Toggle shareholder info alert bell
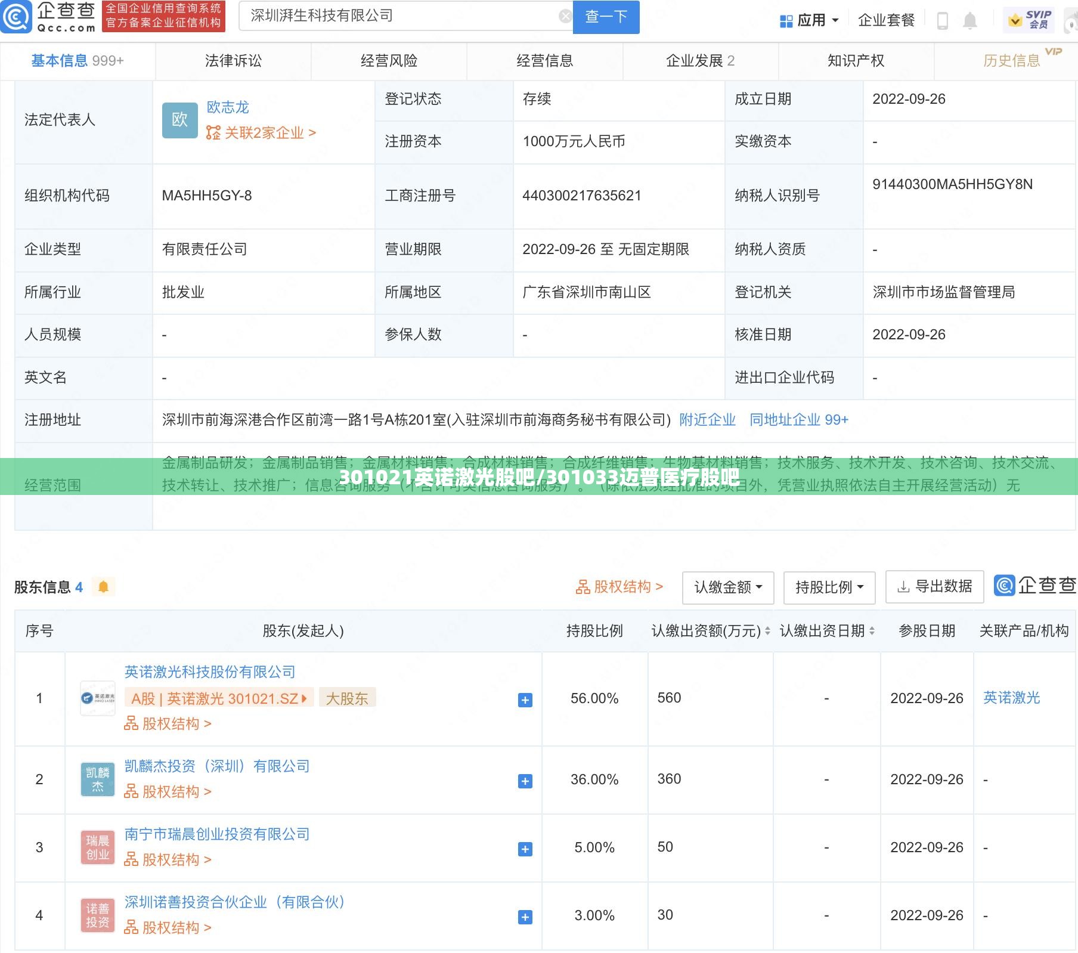The width and height of the screenshot is (1078, 953). (x=103, y=587)
